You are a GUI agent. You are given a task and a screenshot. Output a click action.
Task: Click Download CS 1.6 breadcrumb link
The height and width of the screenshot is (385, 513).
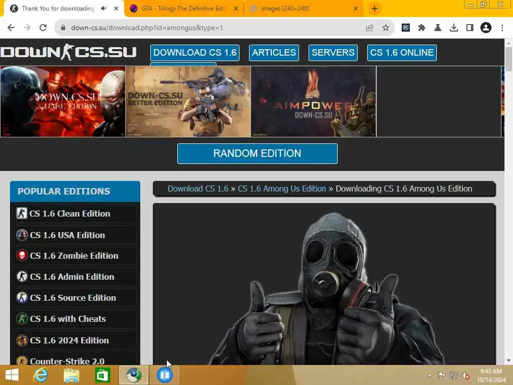click(198, 189)
